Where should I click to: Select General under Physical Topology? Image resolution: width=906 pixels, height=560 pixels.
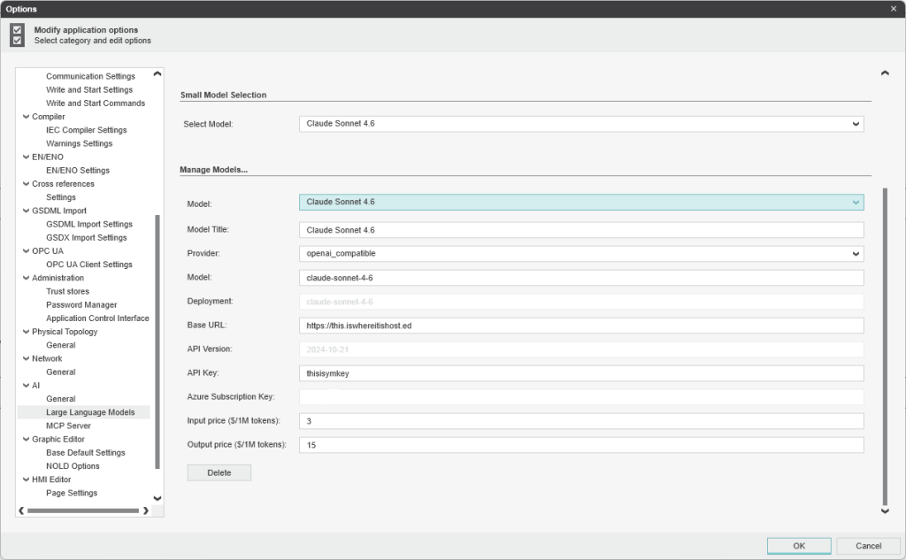tap(61, 345)
